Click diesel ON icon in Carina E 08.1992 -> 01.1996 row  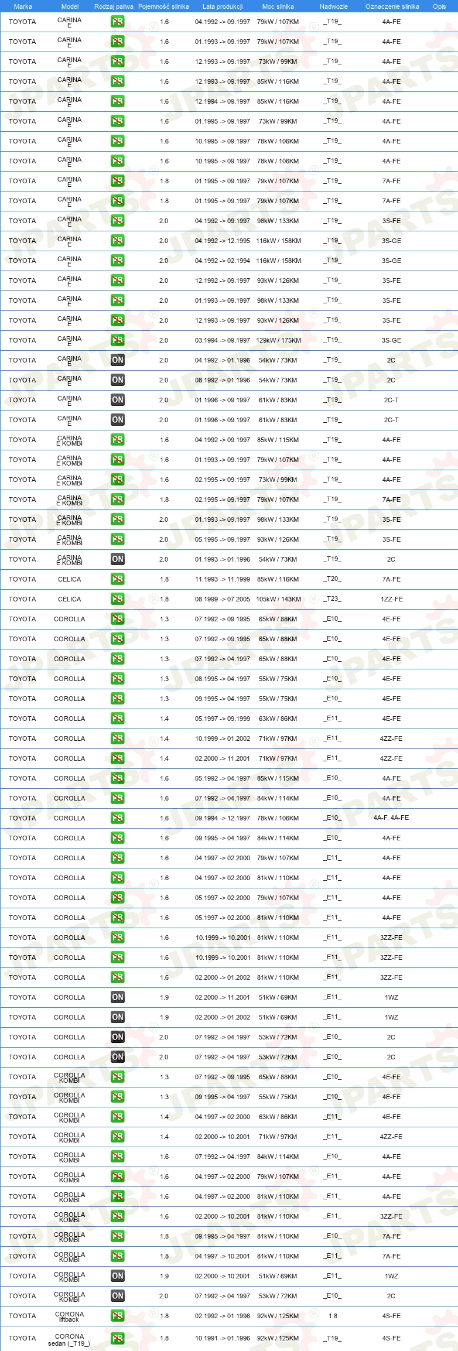(x=117, y=380)
